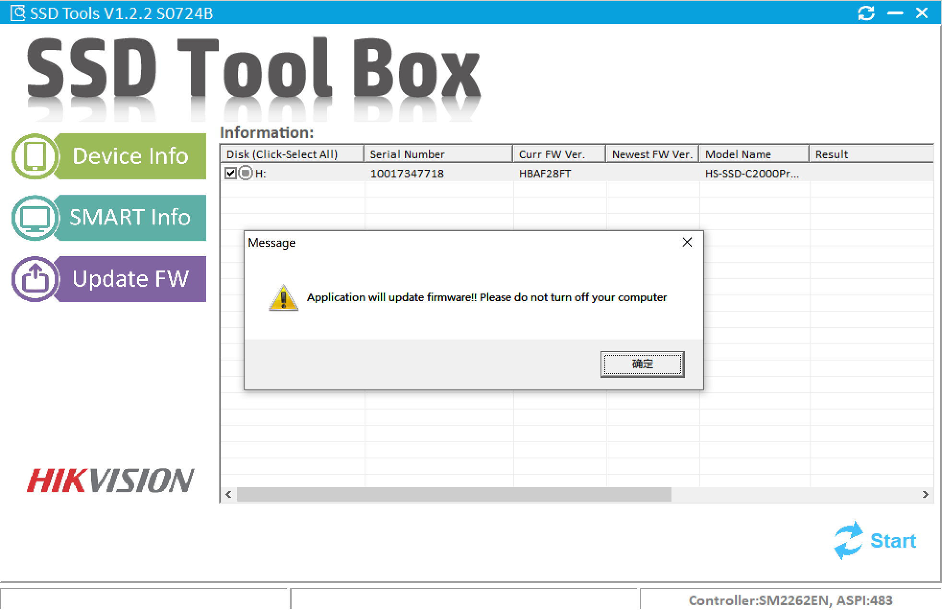Click the Update FW upload icon
This screenshot has width=942, height=610.
[35, 279]
